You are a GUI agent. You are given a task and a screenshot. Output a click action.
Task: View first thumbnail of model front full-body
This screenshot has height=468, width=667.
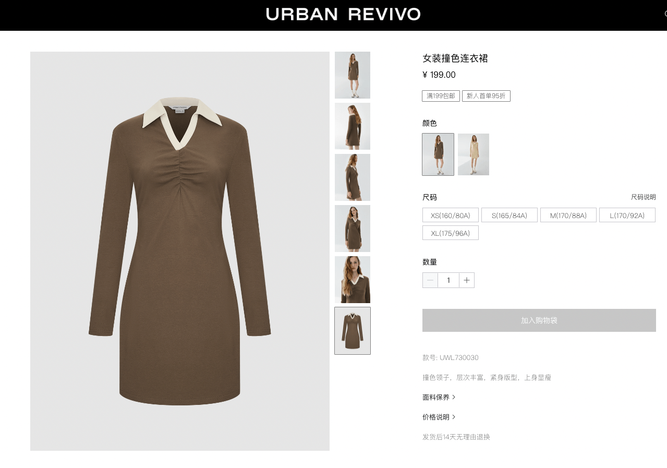[353, 75]
